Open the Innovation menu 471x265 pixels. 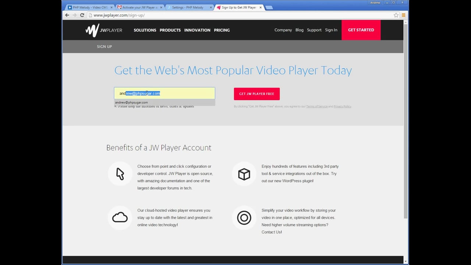click(x=197, y=30)
